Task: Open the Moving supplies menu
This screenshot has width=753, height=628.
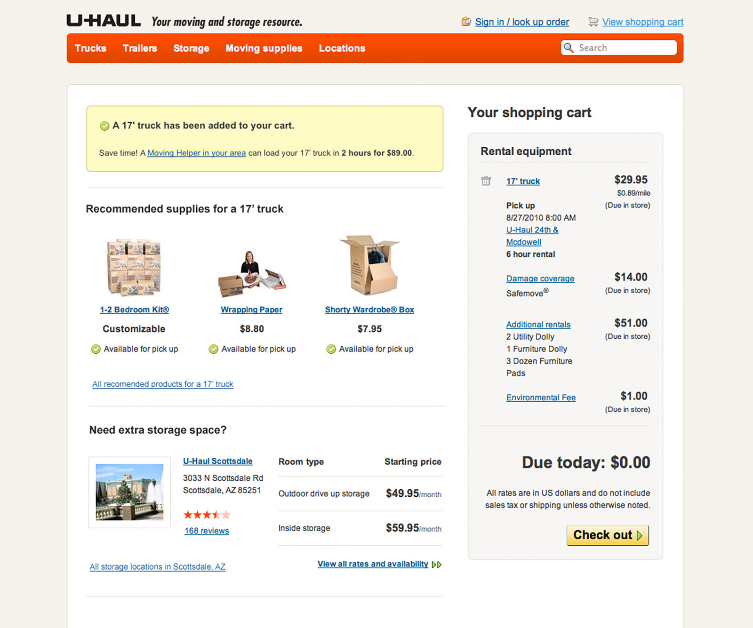Action: click(264, 48)
